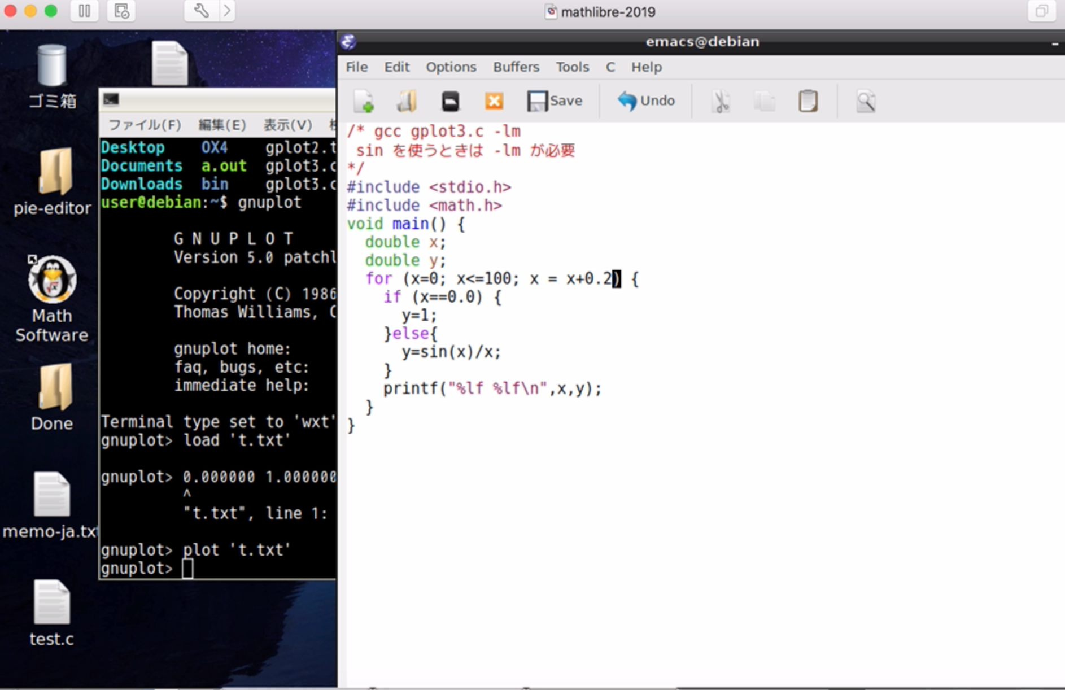
Task: Click 'load 't.txt'' command in terminal
Action: point(236,440)
